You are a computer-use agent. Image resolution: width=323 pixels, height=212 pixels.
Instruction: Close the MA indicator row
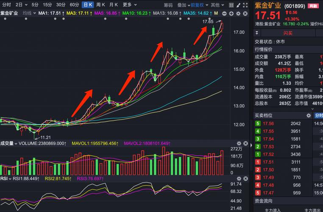(245, 13)
